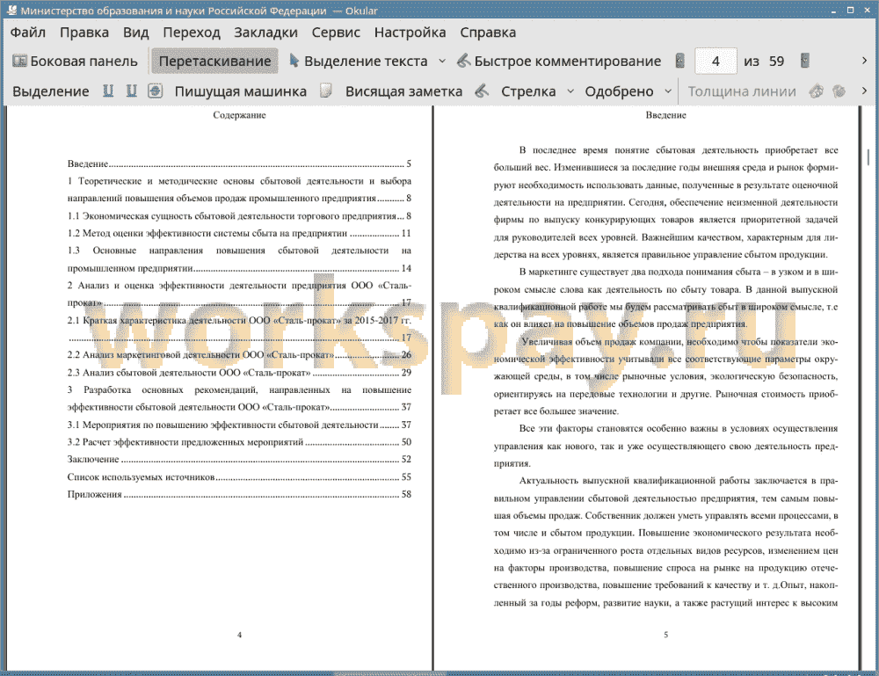Minimize the Okular window

coord(834,10)
